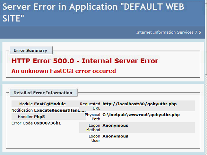This screenshot has width=207, height=155.
Task: Click the 'Handler' field label
Action: click(25, 117)
